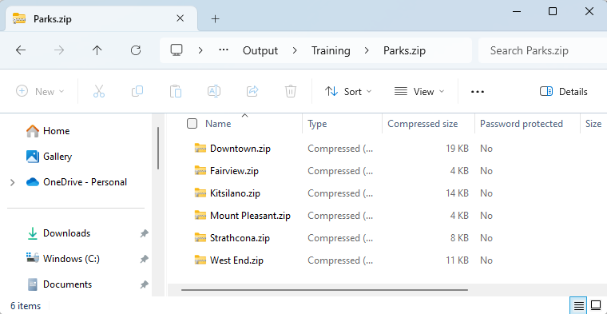Close the Parks.zip tab
607x314 pixels.
tap(180, 18)
